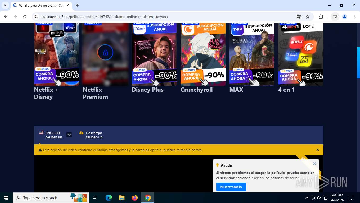The image size is (360, 203).
Task: Click the Google Translate page icon
Action: click(x=299, y=17)
